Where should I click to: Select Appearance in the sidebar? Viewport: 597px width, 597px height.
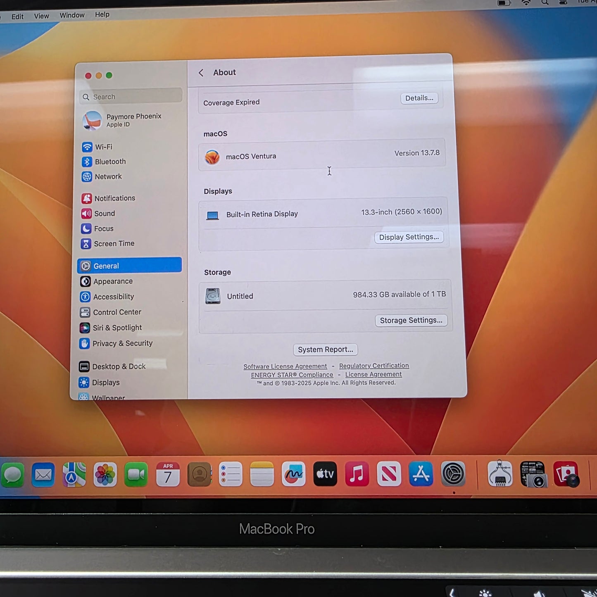112,281
